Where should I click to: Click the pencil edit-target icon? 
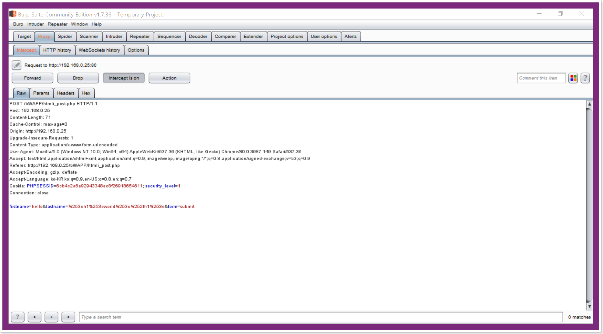[x=16, y=65]
